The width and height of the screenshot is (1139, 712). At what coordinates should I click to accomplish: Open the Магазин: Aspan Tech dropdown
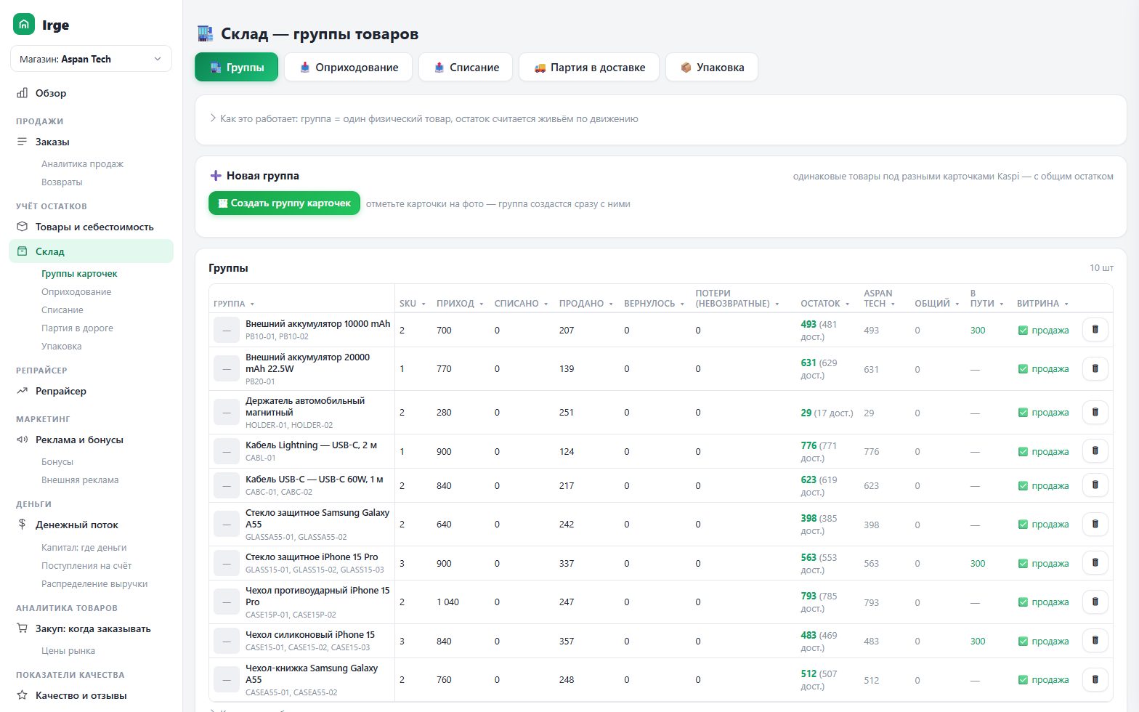(x=91, y=59)
